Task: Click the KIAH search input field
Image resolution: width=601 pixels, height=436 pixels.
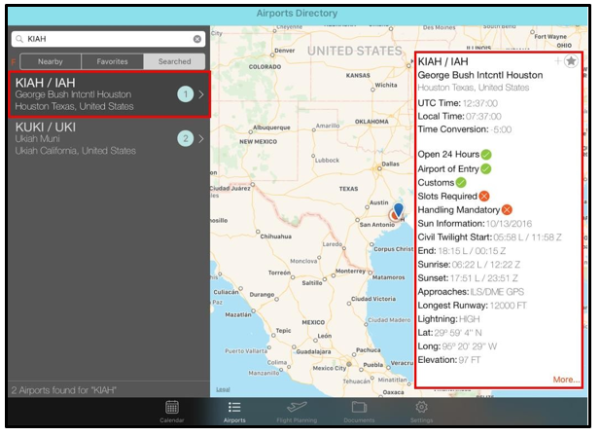Action: (107, 39)
